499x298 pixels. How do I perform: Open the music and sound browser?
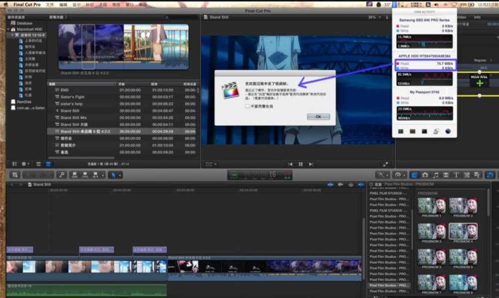click(x=436, y=175)
